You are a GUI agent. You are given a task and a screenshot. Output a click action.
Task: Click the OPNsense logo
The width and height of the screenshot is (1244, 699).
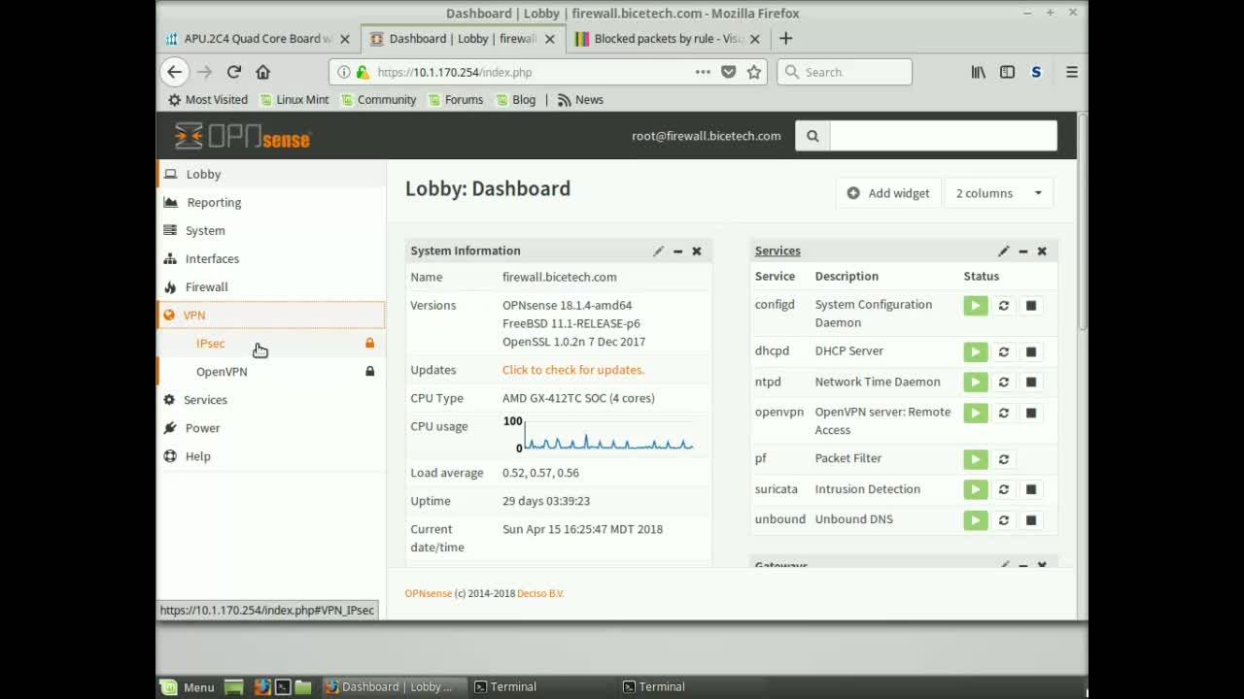(243, 136)
